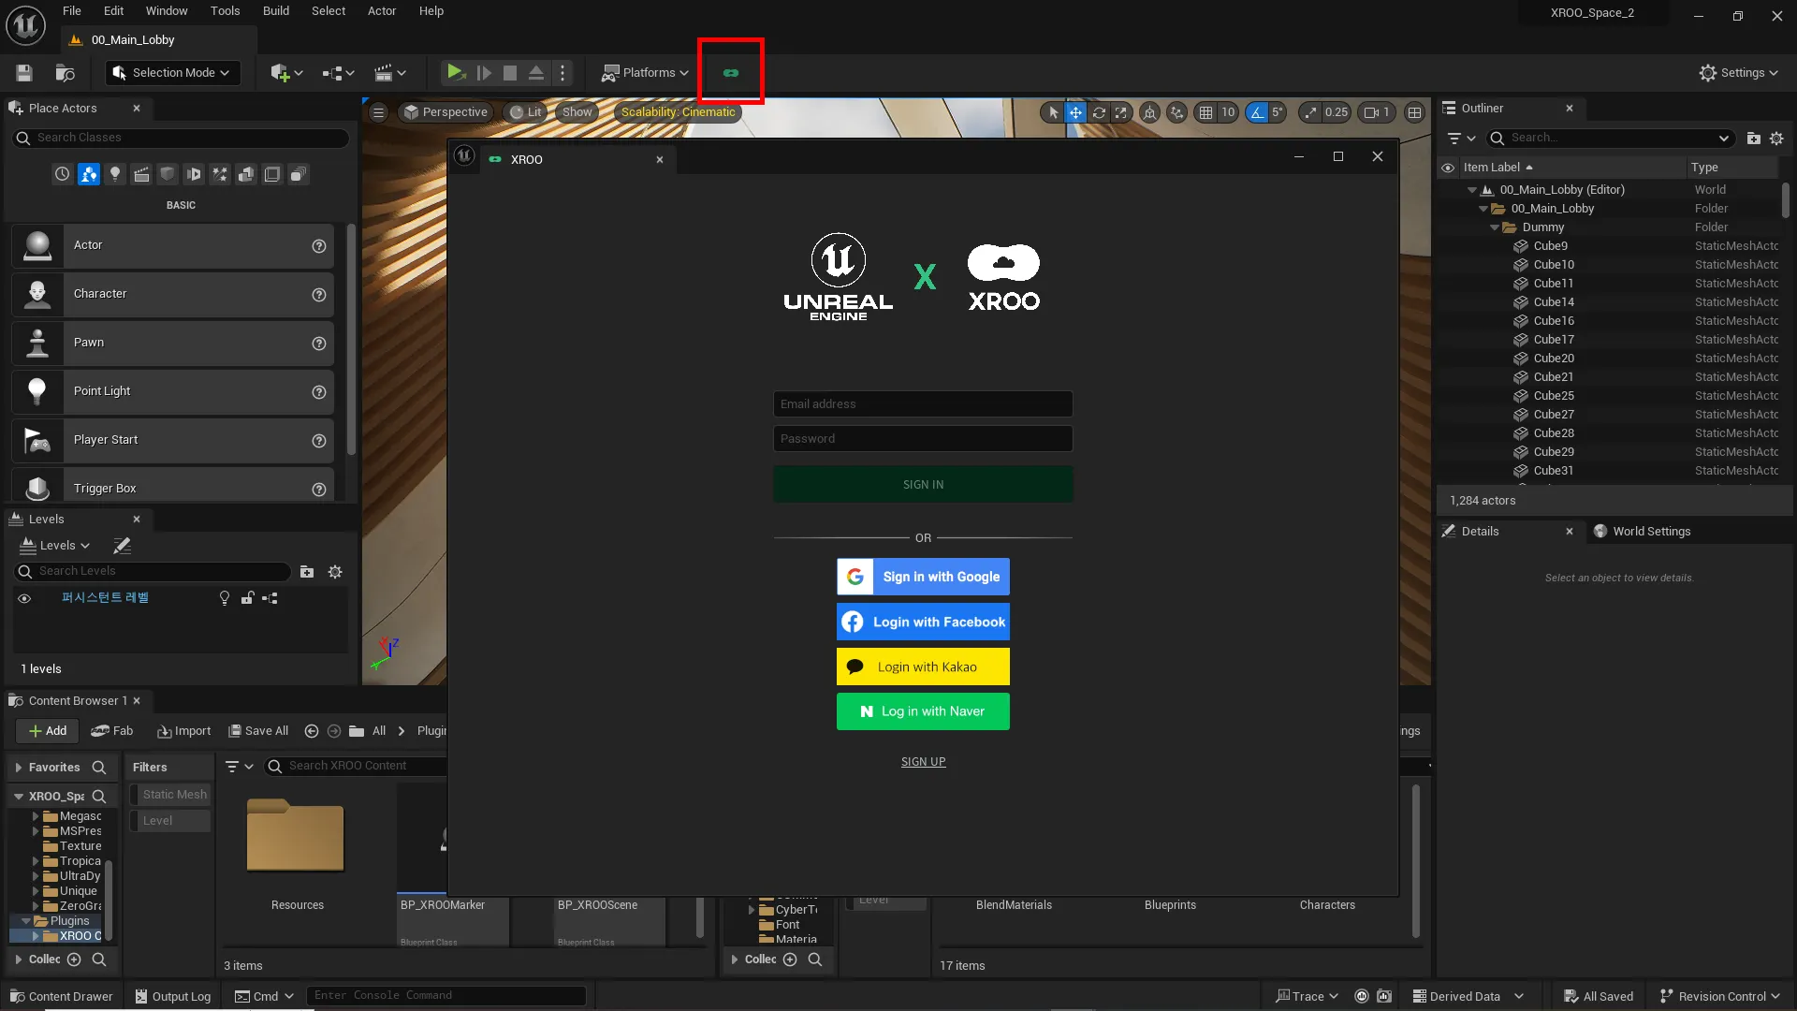This screenshot has height=1011, width=1797.
Task: Collapse the Dummy folder in Outliner
Action: click(1494, 227)
